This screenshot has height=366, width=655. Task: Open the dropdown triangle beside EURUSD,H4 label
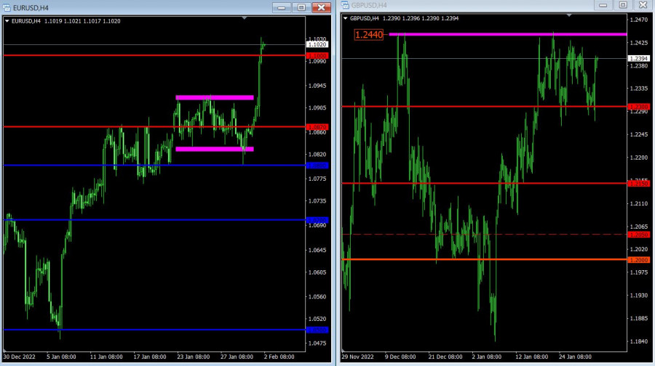pyautogui.click(x=7, y=21)
